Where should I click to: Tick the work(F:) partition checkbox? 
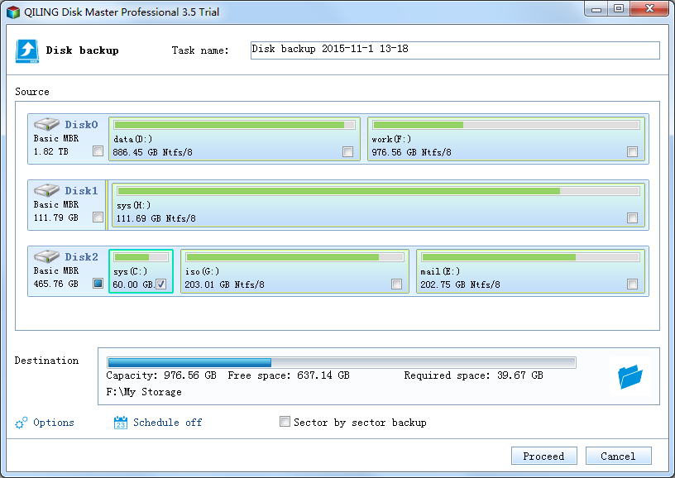click(632, 151)
